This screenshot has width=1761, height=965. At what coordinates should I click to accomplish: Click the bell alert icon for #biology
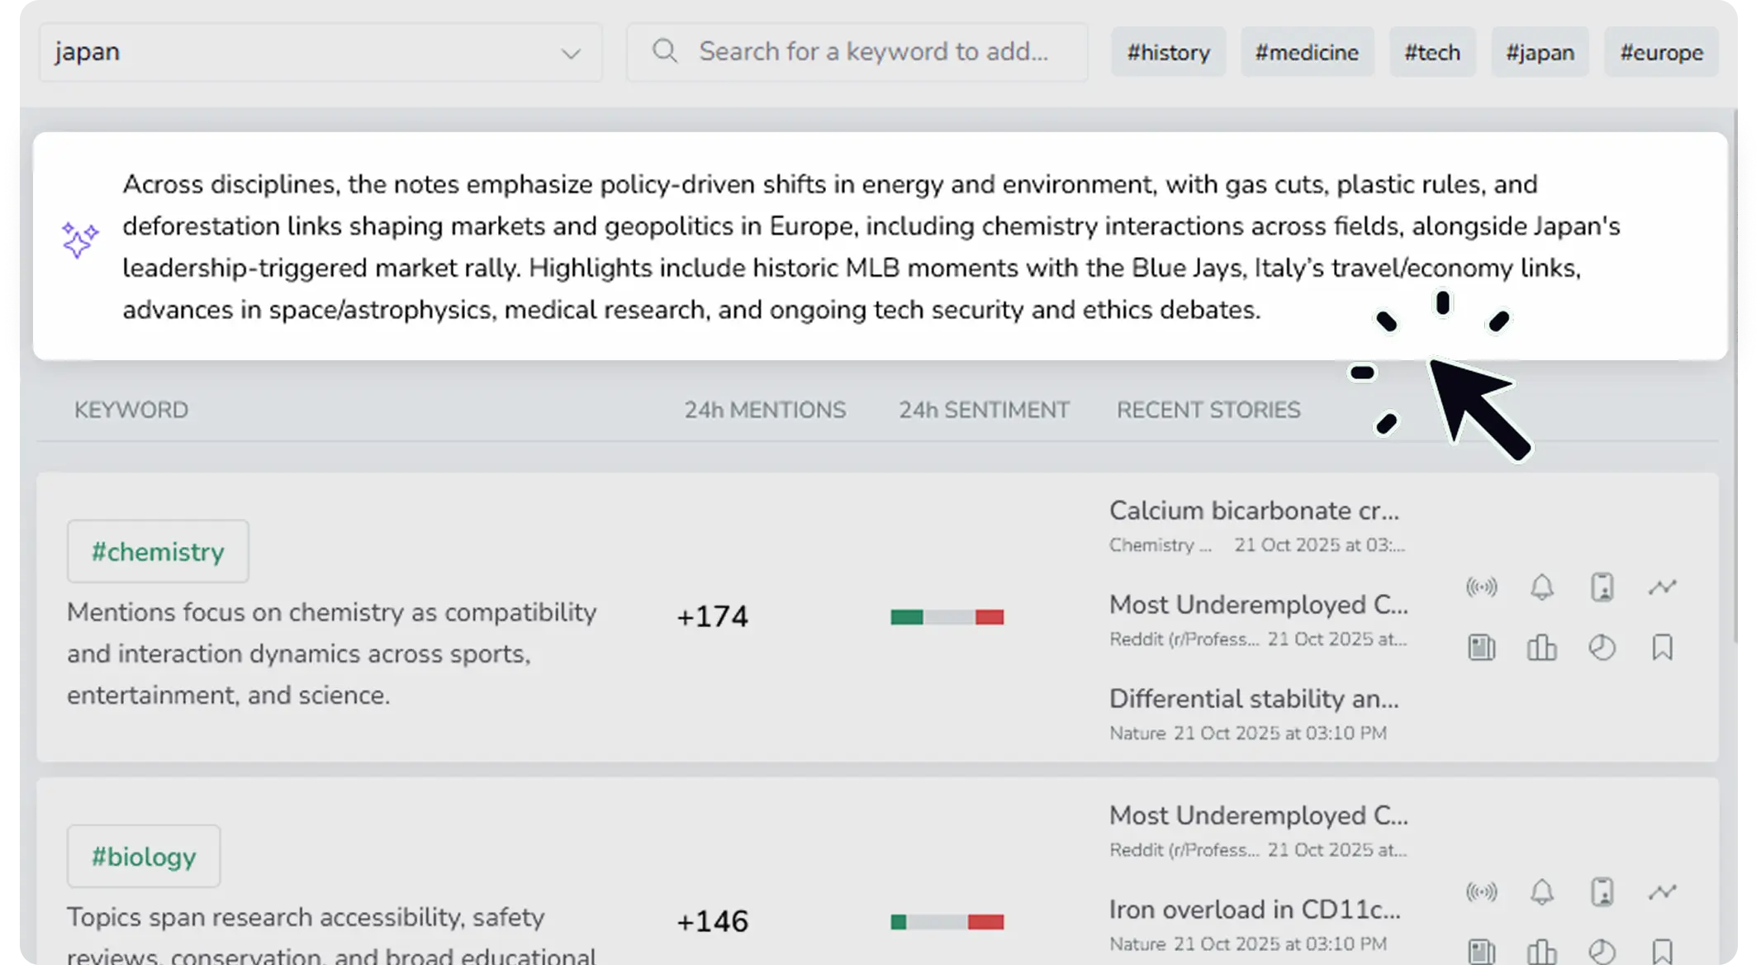click(x=1541, y=892)
